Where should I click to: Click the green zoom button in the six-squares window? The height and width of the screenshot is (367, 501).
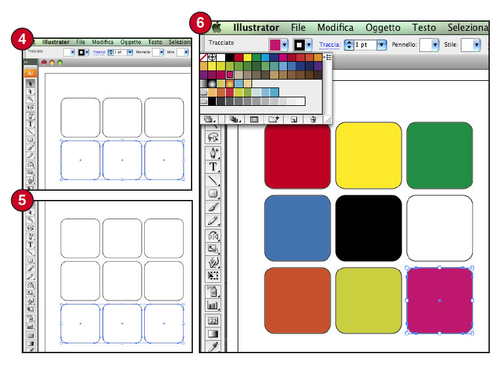point(60,62)
